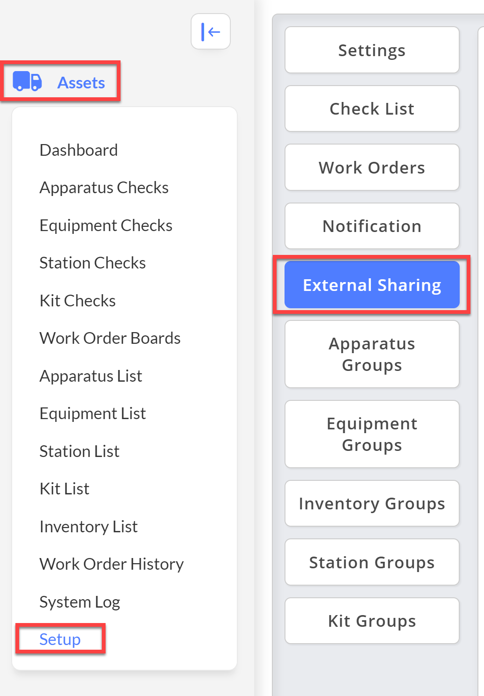Open Work Order Boards
This screenshot has width=484, height=696.
pyautogui.click(x=110, y=338)
